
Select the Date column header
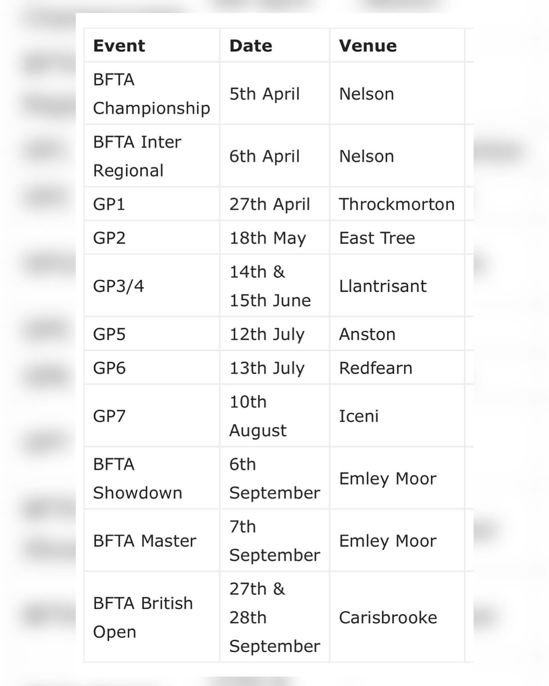click(x=274, y=45)
